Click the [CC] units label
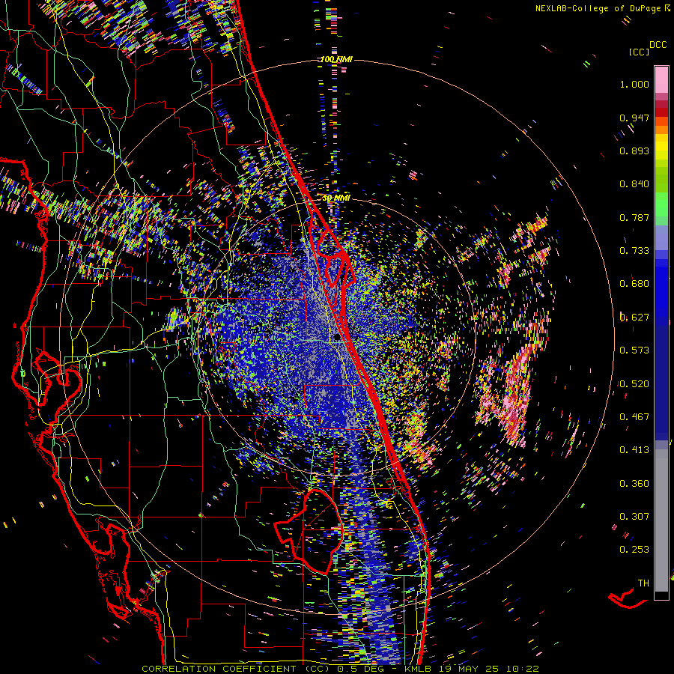674x674 pixels. pos(639,52)
